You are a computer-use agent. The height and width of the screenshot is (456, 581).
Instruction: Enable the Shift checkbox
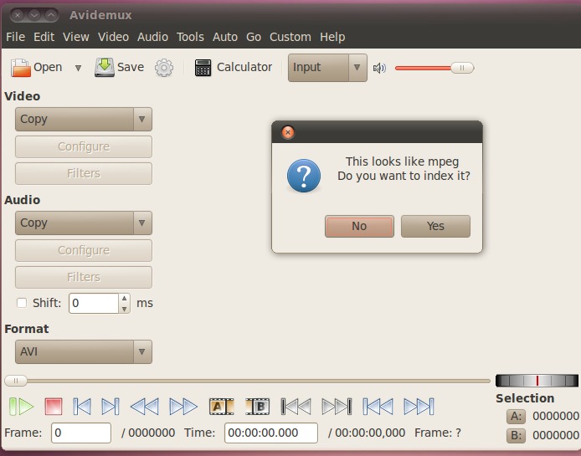[x=22, y=303]
